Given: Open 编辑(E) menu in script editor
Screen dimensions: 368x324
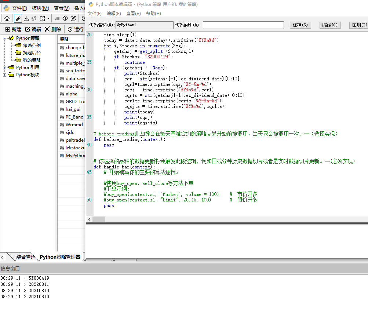Looking at the screenshot, I should 114,14.
